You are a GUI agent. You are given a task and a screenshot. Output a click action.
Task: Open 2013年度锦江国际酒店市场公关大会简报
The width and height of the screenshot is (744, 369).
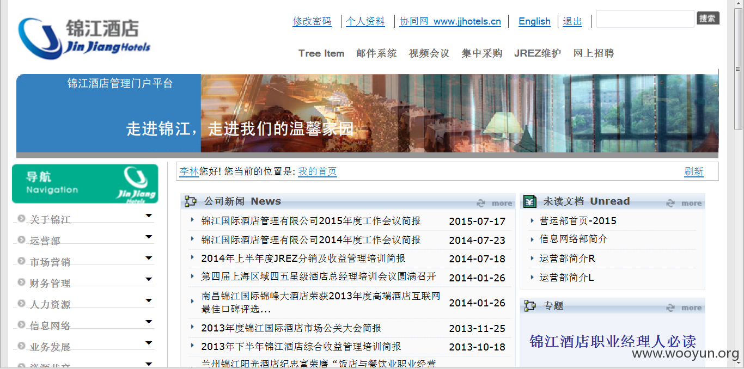(x=291, y=328)
